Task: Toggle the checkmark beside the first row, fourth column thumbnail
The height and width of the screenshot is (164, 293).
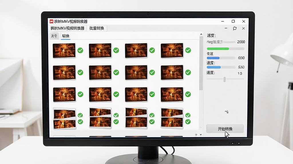Action: 188,50
